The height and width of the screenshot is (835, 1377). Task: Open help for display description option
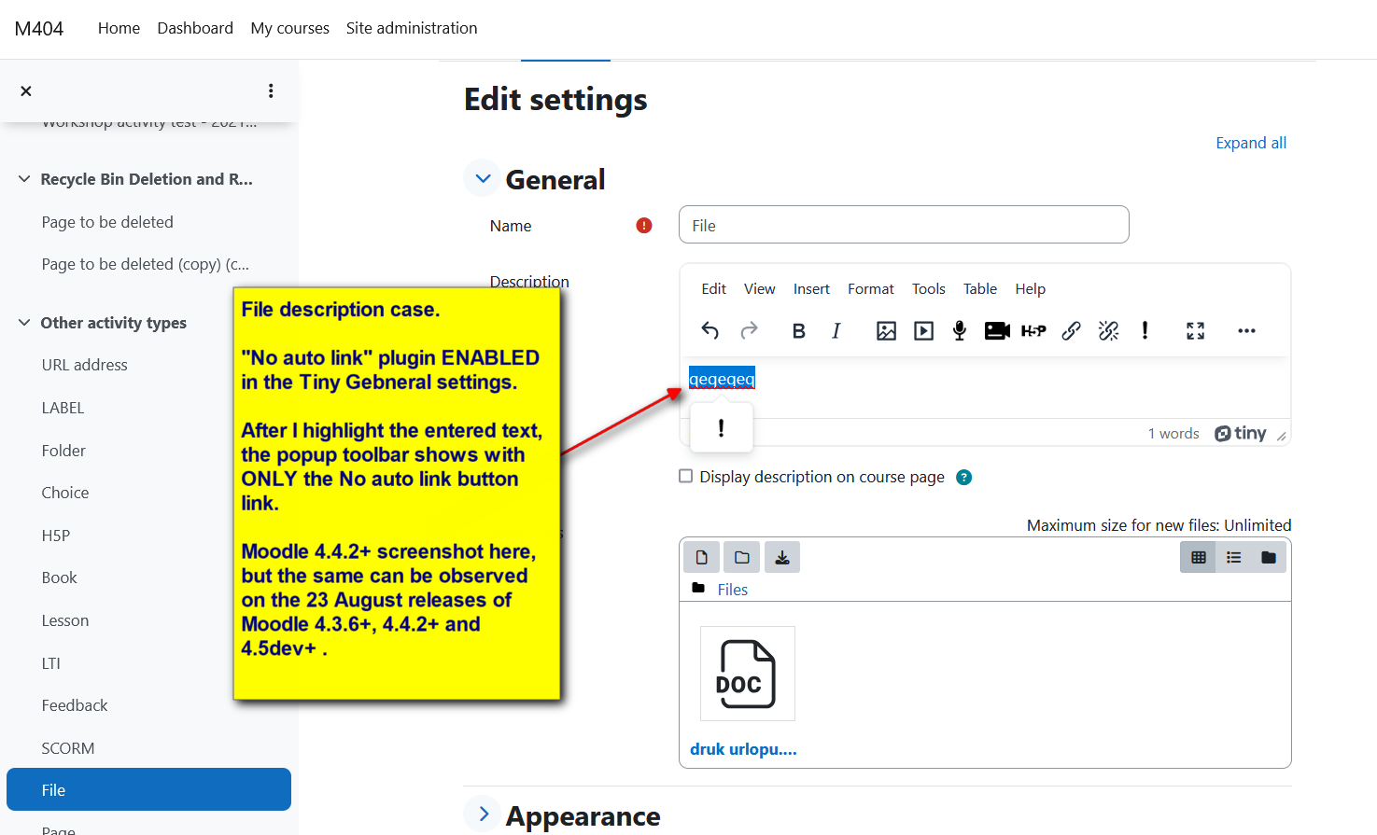point(964,477)
